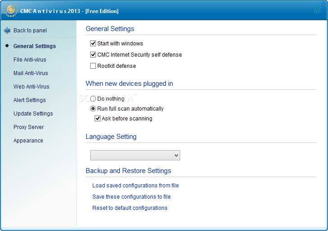This screenshot has height=231, width=328.
Task: Open Web Anti-Virus settings
Action: [32, 87]
